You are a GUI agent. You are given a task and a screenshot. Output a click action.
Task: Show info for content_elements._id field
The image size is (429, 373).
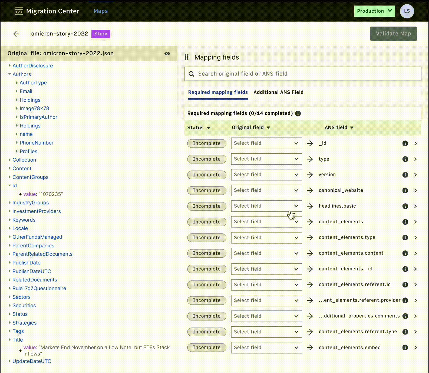pyautogui.click(x=405, y=269)
